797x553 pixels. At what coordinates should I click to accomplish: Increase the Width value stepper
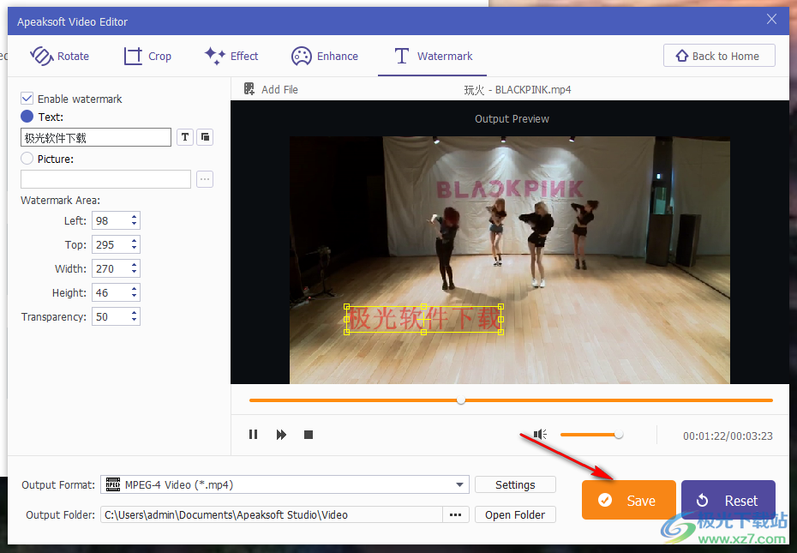pyautogui.click(x=135, y=265)
